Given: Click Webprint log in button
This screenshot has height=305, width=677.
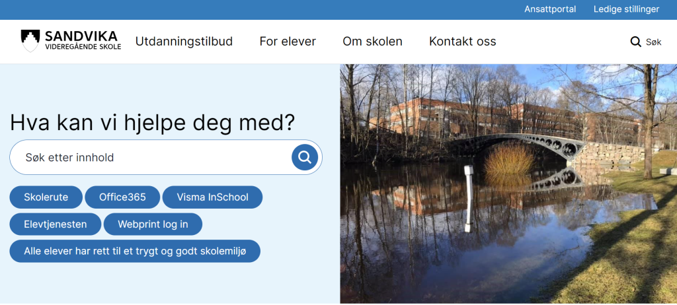Looking at the screenshot, I should tap(153, 224).
